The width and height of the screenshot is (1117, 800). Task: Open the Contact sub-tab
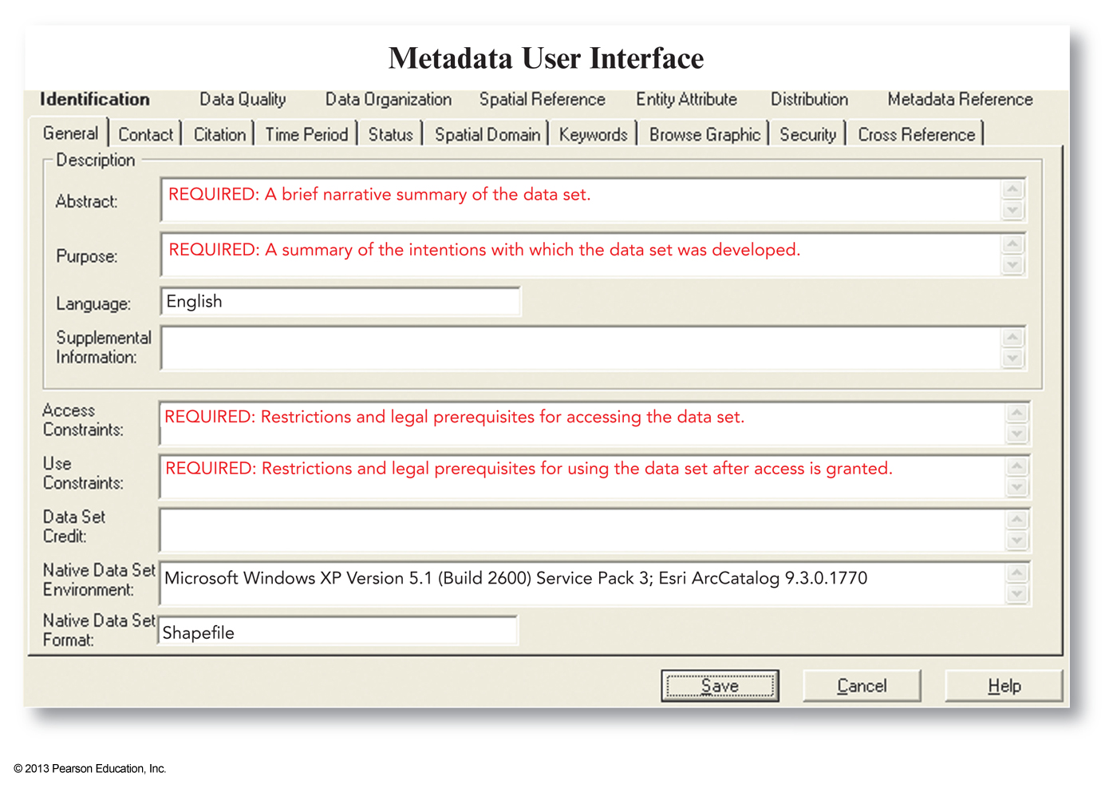pos(145,134)
